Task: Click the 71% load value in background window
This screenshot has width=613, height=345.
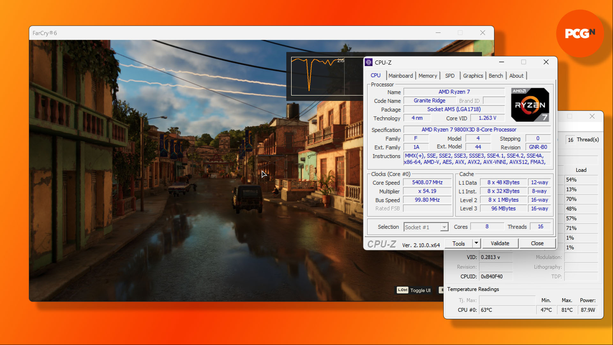Action: pyautogui.click(x=580, y=228)
